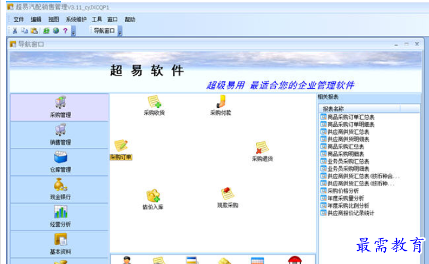
Task: Select 采购管理 in the left sidebar
Action: point(60,107)
